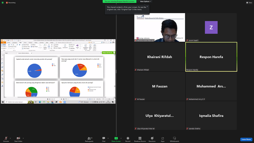Open the Zoom icon in shared taskbar
Screen dimensions: 254x143
tap(65, 102)
